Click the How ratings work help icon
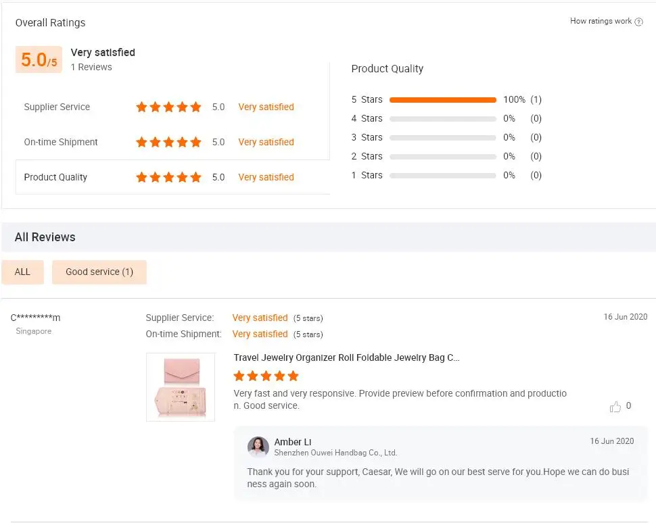Screen dimensions: 656x523 (639, 22)
